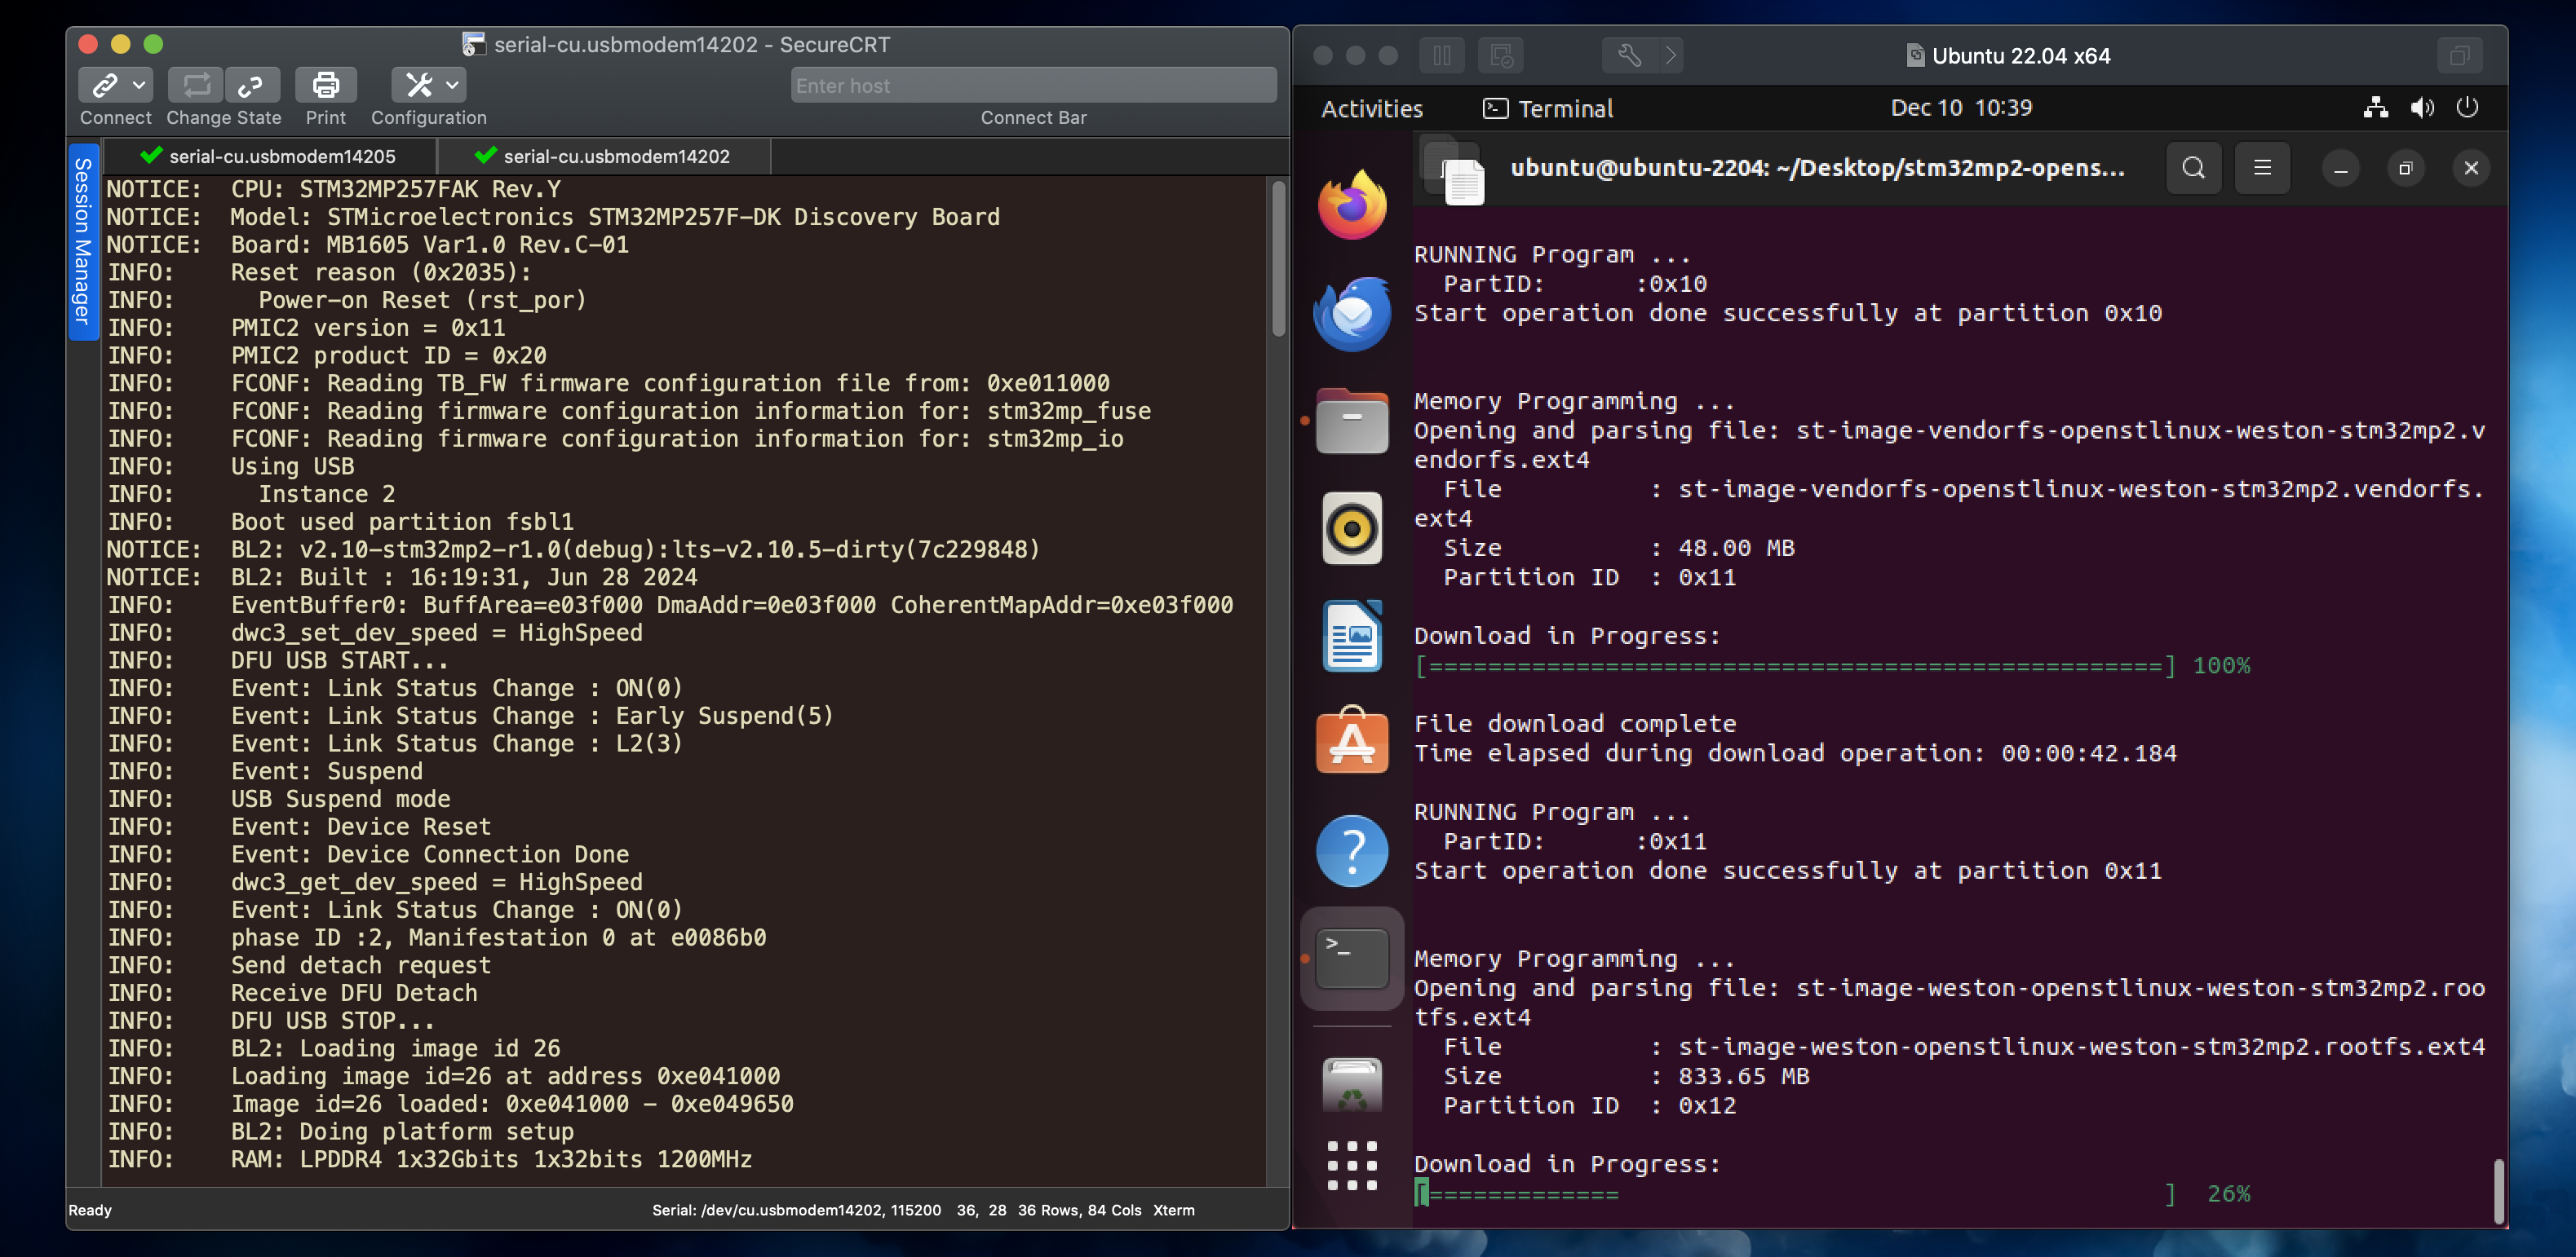This screenshot has width=2576, height=1257.
Task: Click the search icon in Ubuntu Terminal header
Action: tap(2193, 168)
